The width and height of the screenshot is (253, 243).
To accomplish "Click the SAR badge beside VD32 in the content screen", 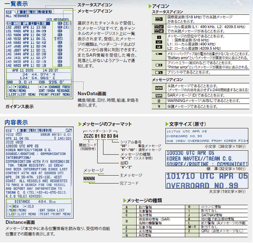I will click(19, 134).
